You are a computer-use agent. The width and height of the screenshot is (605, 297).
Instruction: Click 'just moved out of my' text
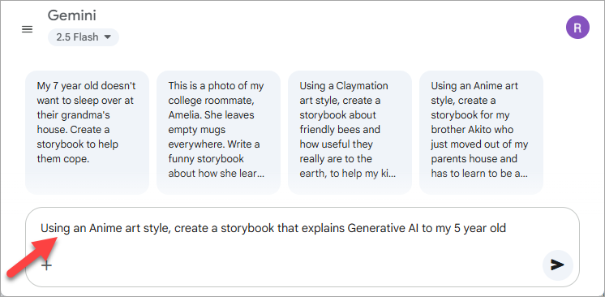479,144
